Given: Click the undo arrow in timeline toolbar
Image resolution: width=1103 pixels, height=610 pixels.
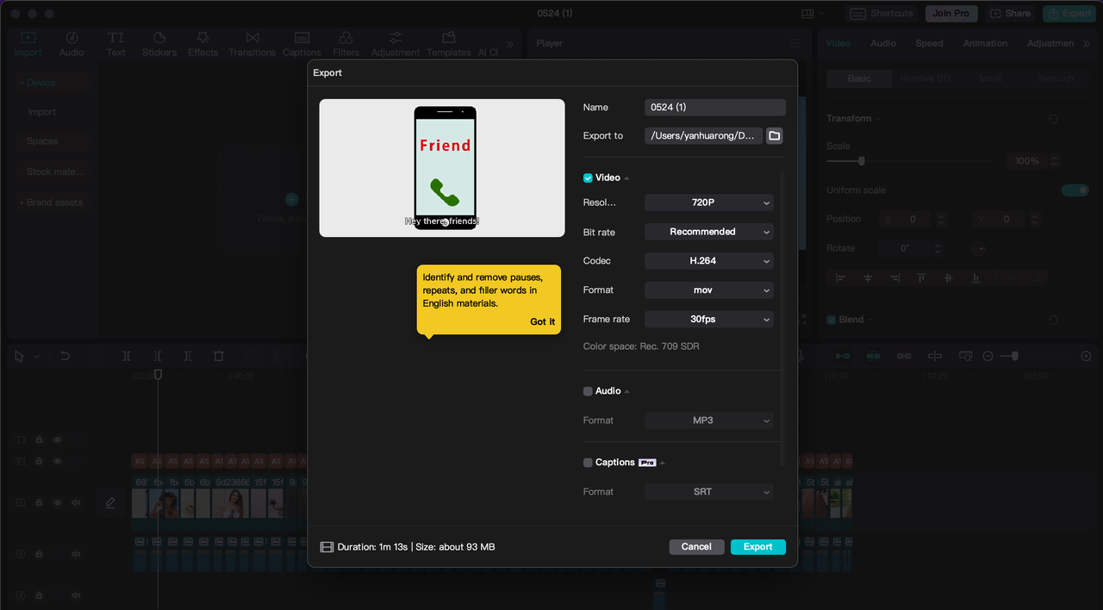Looking at the screenshot, I should point(65,356).
